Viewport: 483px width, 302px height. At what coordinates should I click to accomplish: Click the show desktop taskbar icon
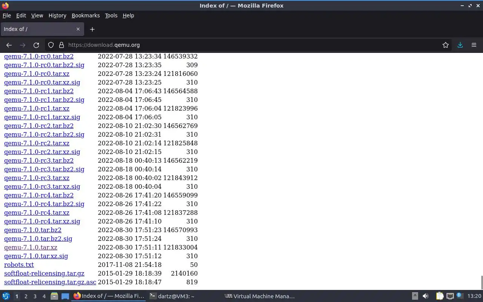pos(65,296)
